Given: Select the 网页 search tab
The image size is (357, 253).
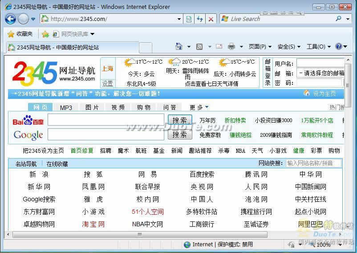Looking at the screenshot, I should (x=41, y=107).
